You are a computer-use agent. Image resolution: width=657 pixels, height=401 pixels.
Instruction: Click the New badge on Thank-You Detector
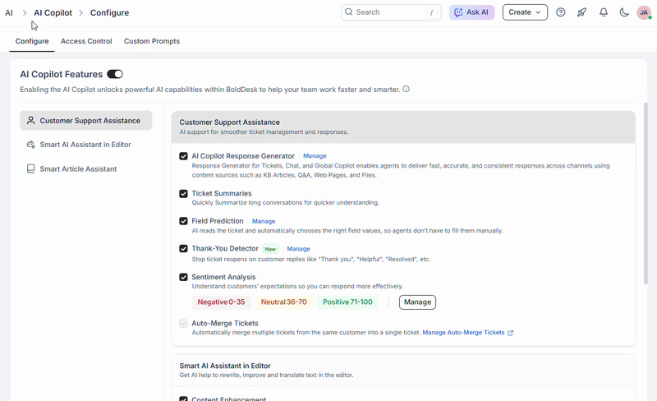click(x=270, y=249)
